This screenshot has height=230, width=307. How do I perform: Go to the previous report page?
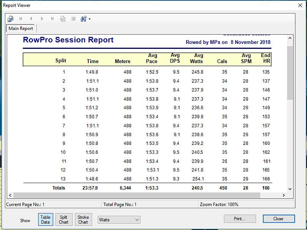31,19
